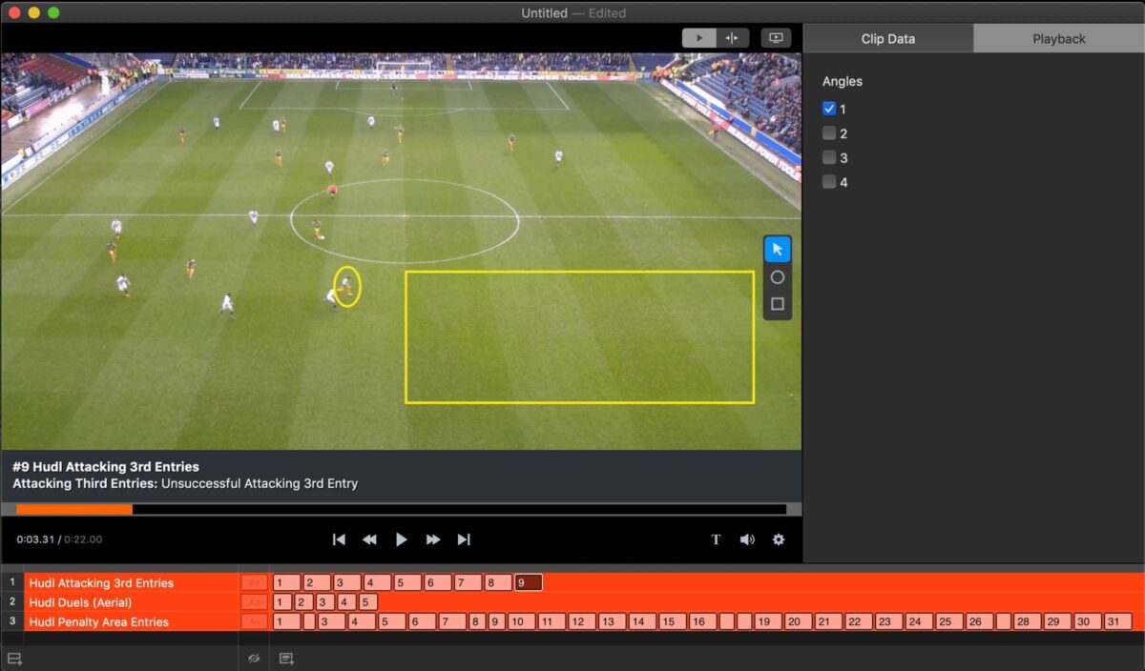Play the video clip
The height and width of the screenshot is (671, 1145).
[x=401, y=539]
